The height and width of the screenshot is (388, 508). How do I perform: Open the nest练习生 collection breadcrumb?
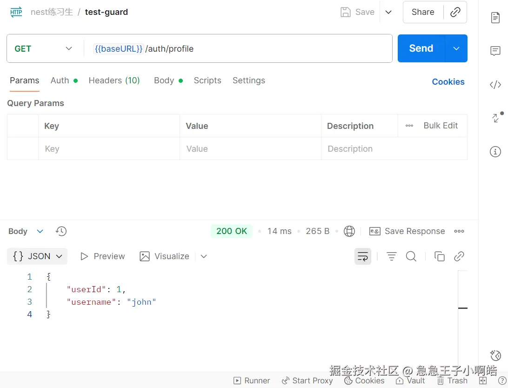pyautogui.click(x=52, y=12)
